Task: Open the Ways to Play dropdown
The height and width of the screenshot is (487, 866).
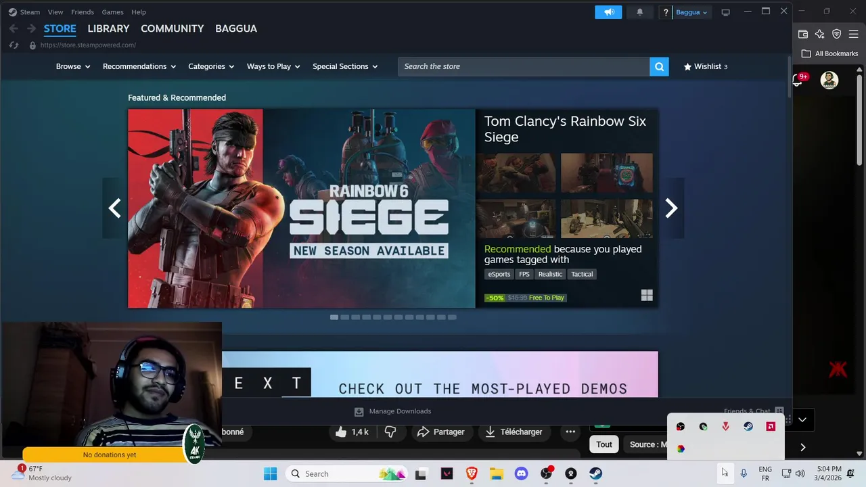Action: click(273, 66)
